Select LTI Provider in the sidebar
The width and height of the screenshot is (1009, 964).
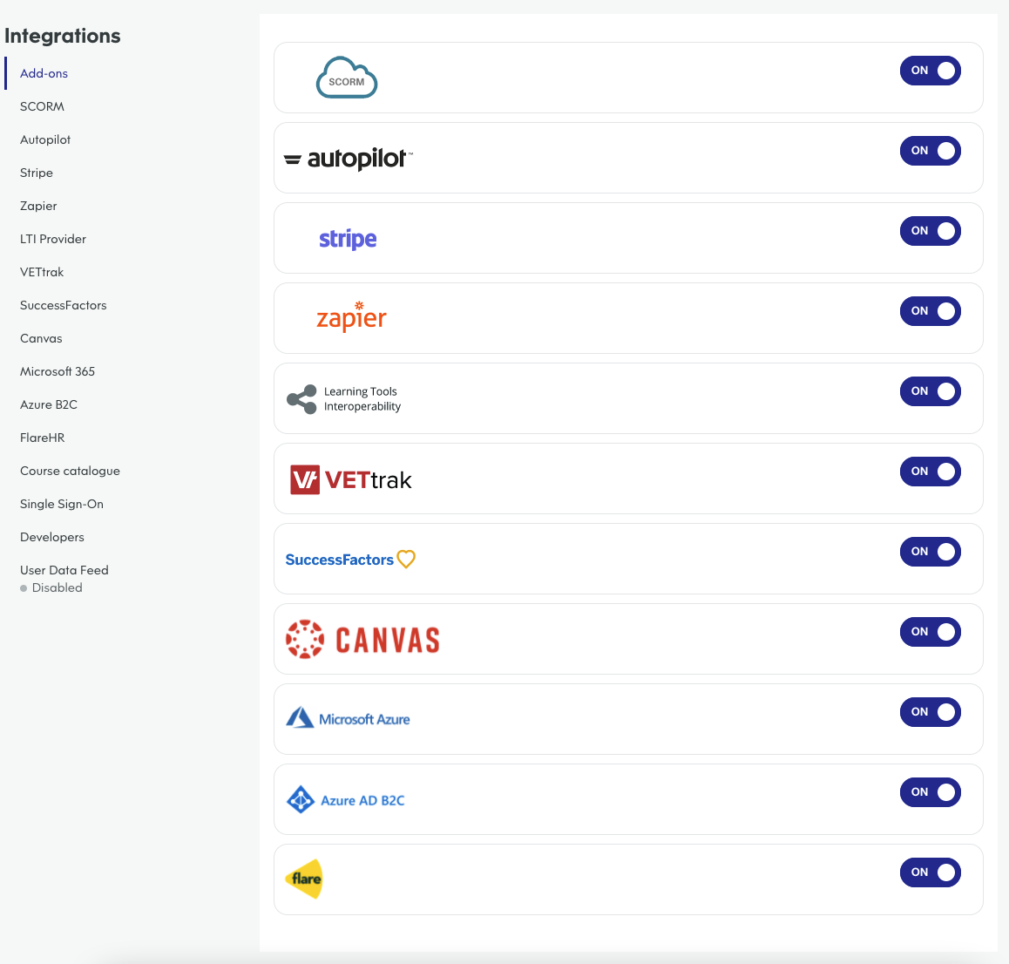[x=53, y=239]
